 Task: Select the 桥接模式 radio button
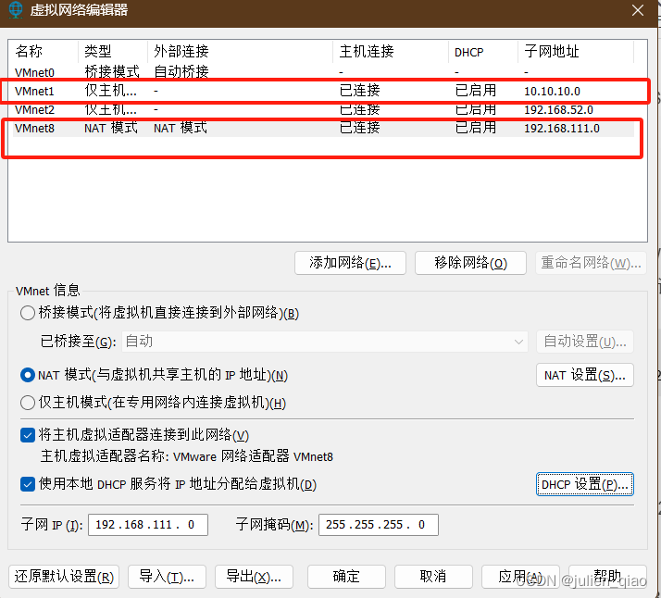28,313
